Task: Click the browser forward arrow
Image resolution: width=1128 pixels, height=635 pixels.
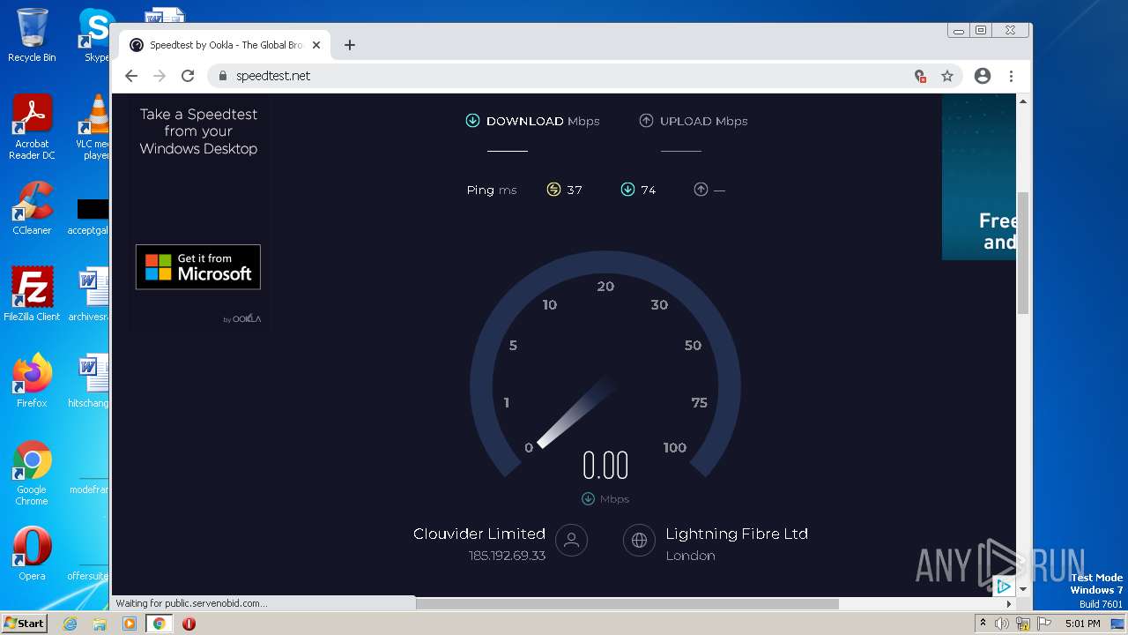Action: (160, 76)
